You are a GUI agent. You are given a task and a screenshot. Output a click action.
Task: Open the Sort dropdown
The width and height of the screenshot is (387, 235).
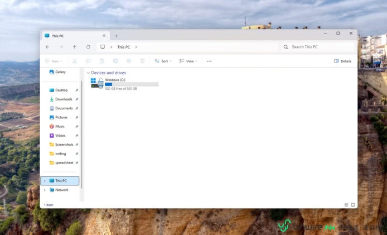tap(163, 61)
